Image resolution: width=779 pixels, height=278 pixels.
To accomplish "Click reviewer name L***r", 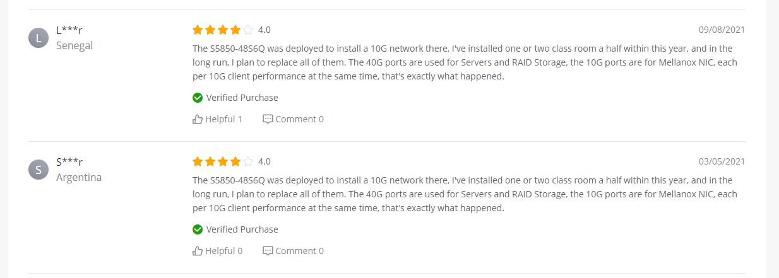I will [69, 30].
